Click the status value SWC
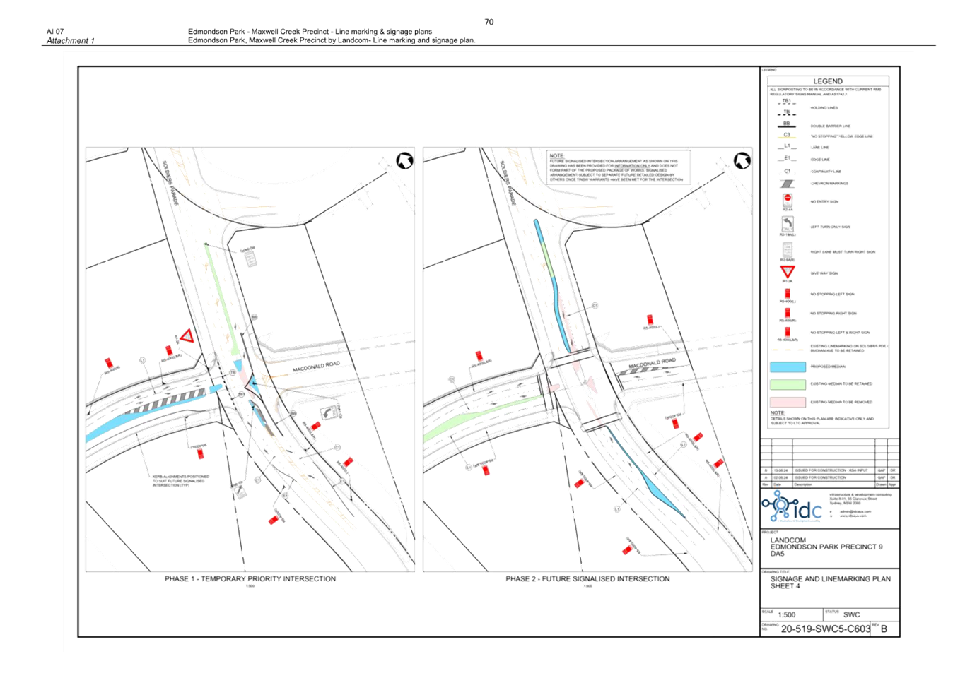This screenshot has height=690, width=977. coord(851,614)
